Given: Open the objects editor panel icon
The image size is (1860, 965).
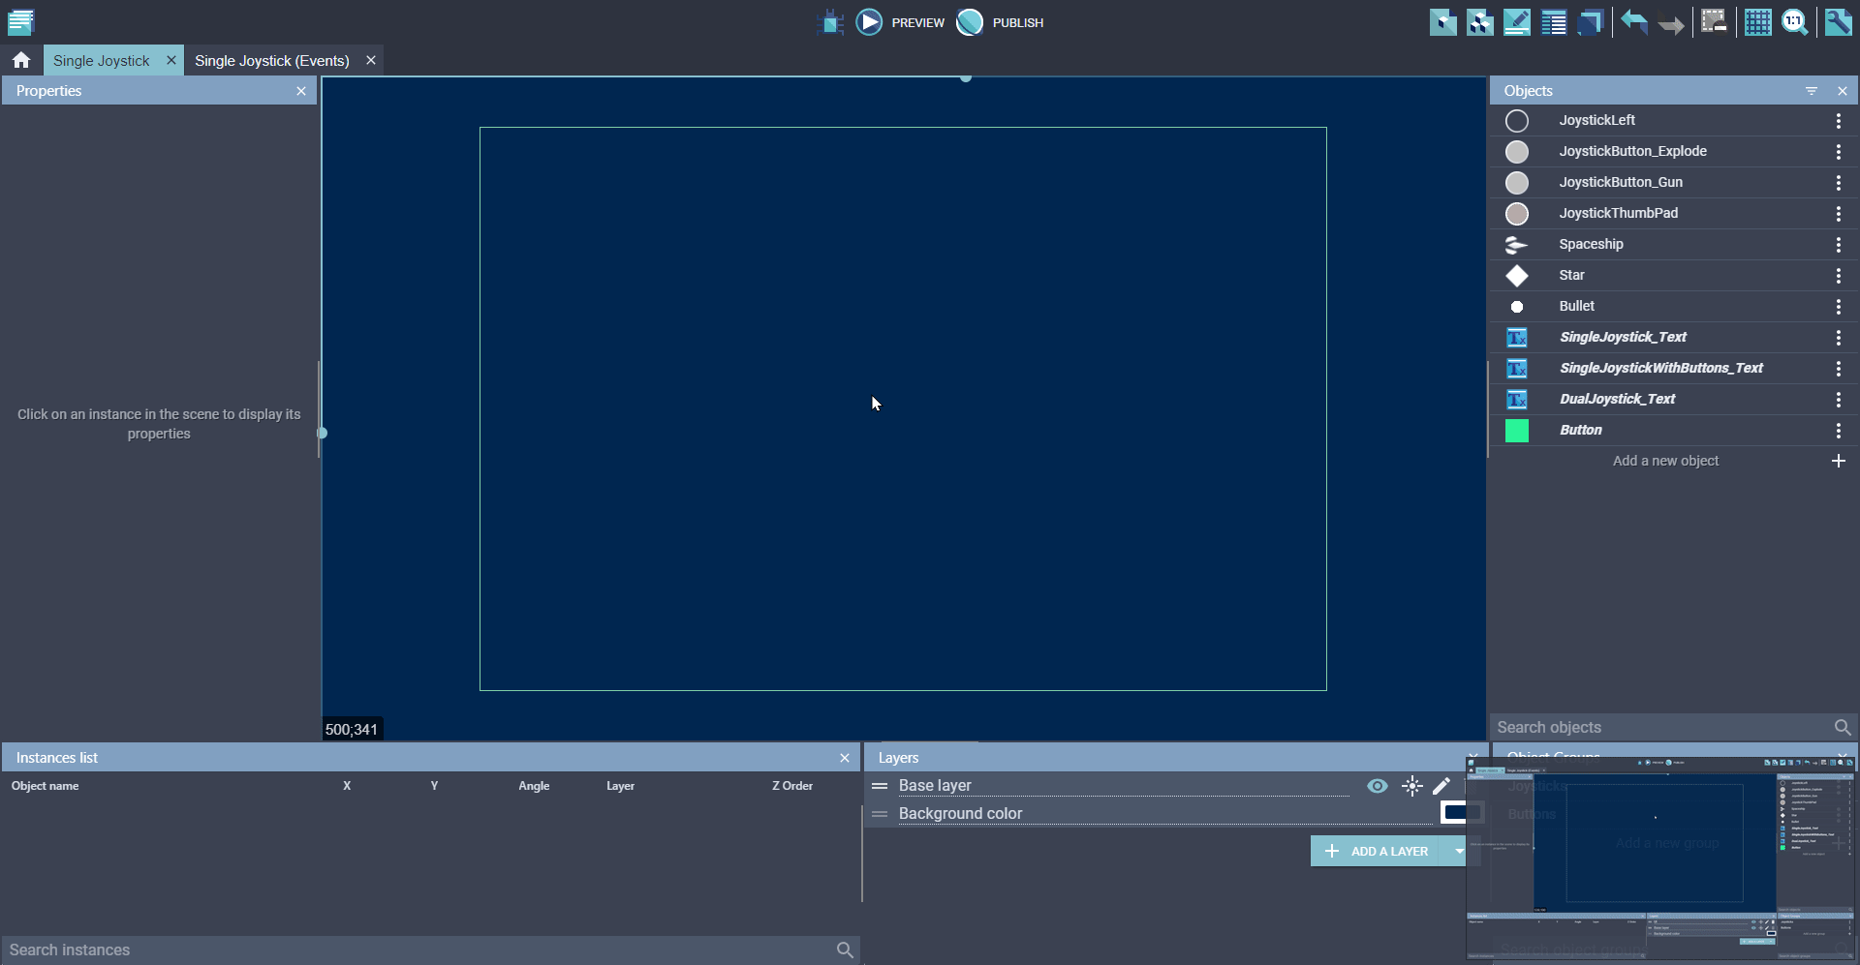Looking at the screenshot, I should (1443, 22).
